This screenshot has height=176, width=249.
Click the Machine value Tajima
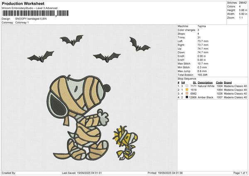point(202,26)
